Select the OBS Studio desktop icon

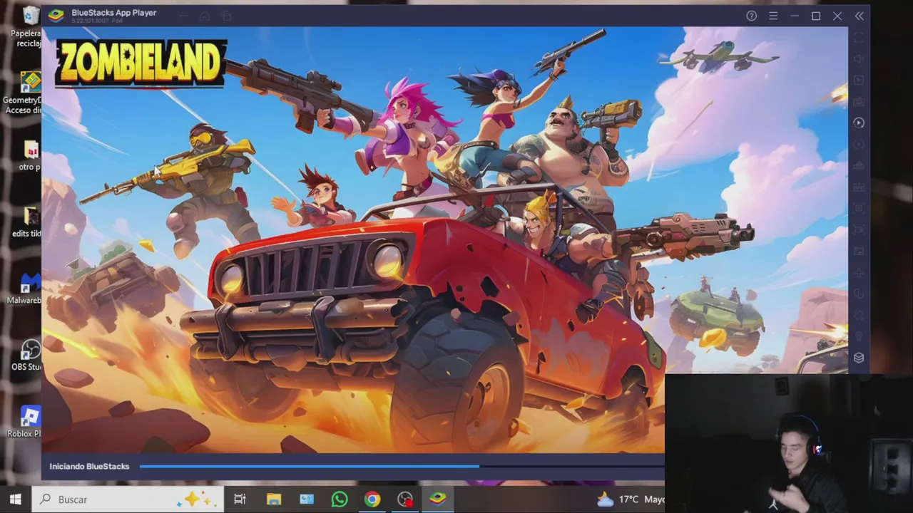click(x=28, y=355)
